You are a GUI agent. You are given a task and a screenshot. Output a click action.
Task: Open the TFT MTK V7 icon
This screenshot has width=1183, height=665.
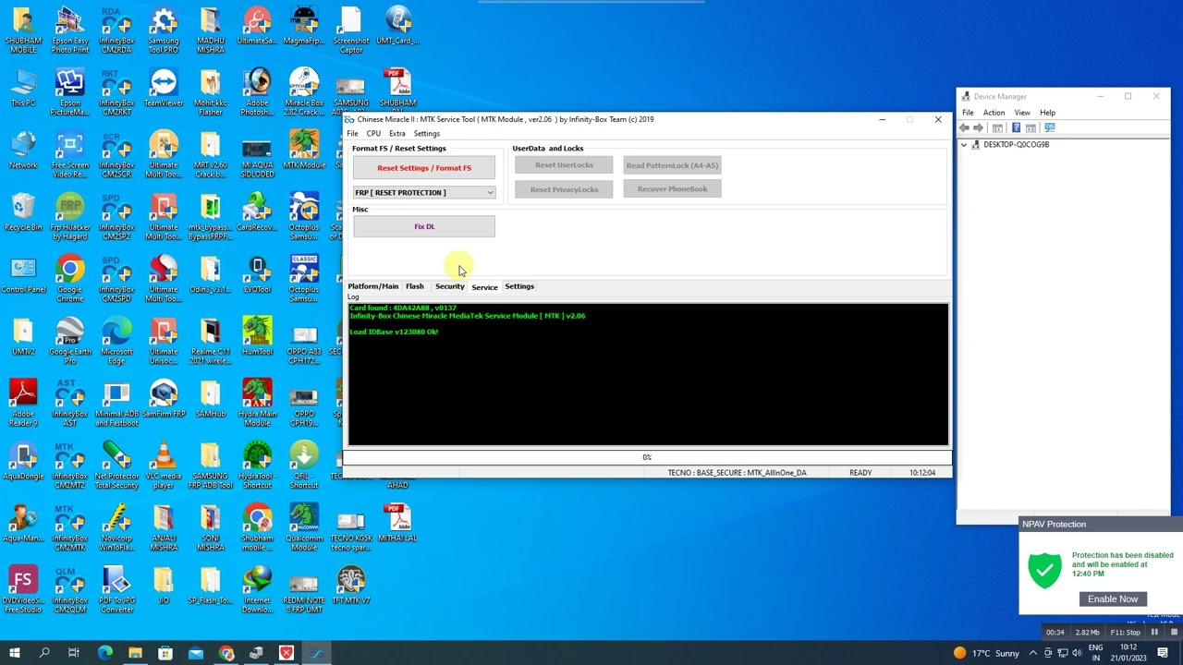pos(351,585)
